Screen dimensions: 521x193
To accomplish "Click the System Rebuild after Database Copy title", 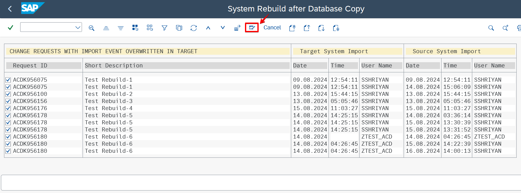I will click(296, 9).
